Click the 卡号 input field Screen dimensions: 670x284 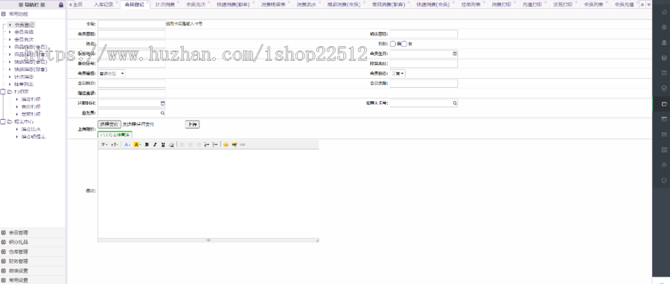click(131, 24)
